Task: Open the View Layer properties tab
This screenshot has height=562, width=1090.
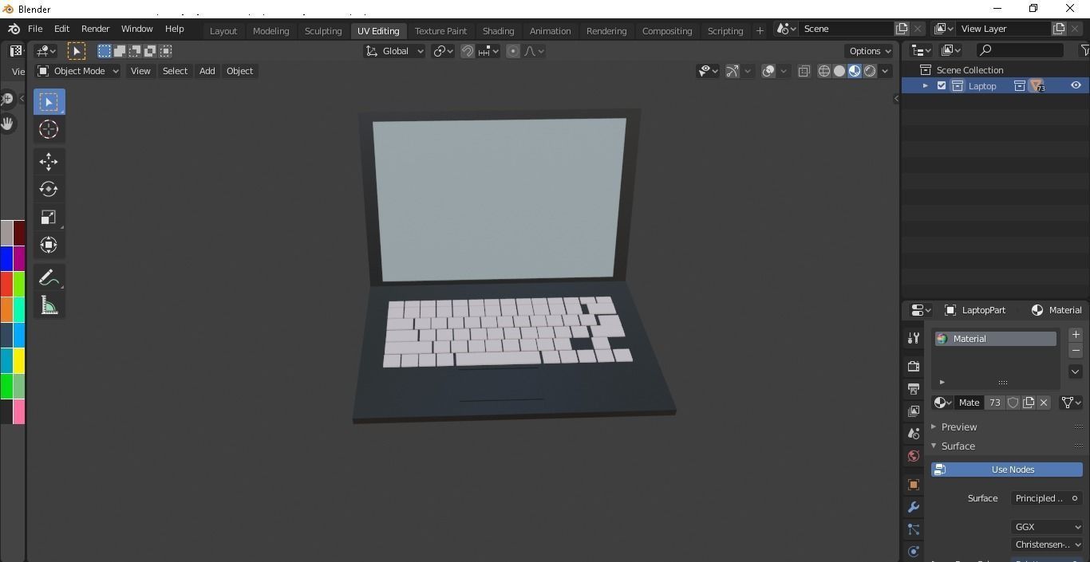Action: tap(914, 411)
